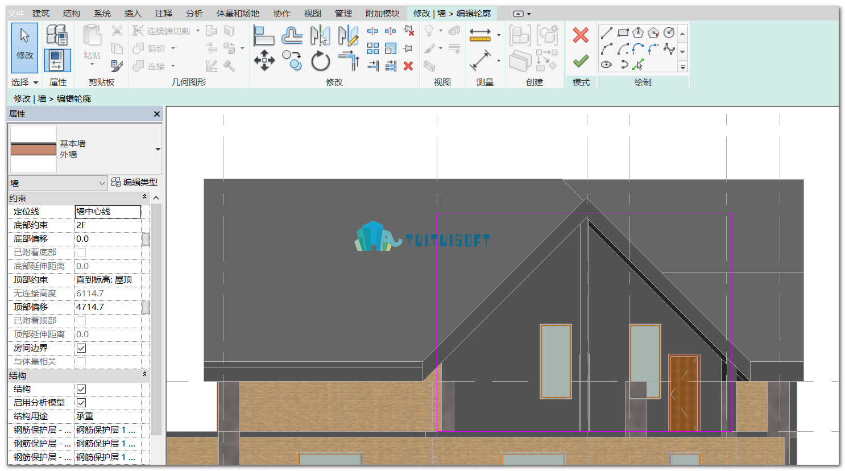Cancel edit mode with the red X

pyautogui.click(x=581, y=35)
